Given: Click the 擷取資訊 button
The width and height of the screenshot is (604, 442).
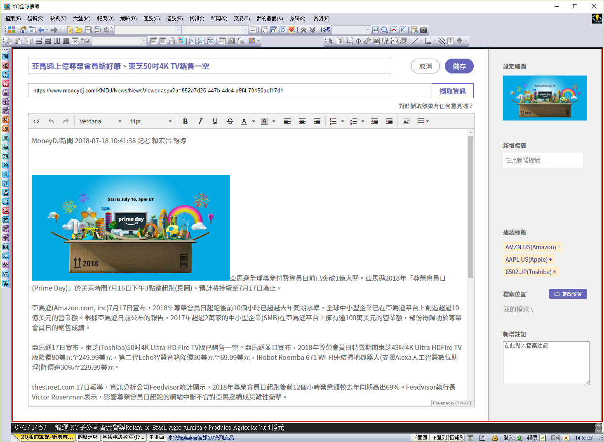Looking at the screenshot, I should [x=453, y=91].
